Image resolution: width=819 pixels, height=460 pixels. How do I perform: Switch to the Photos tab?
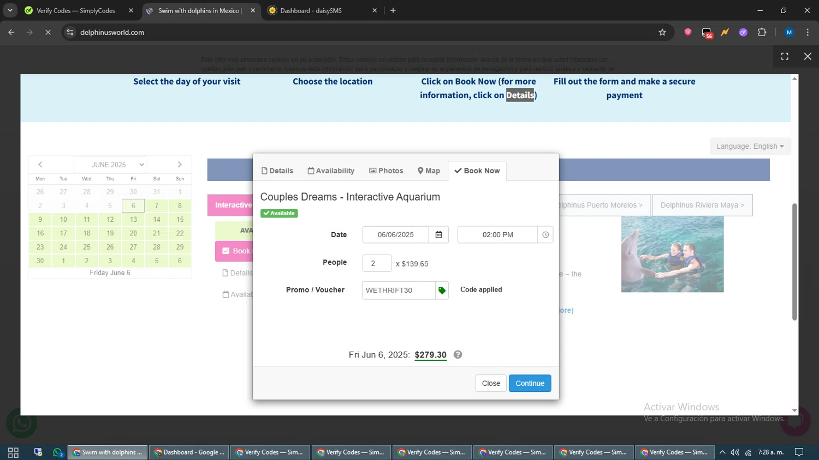click(x=386, y=171)
